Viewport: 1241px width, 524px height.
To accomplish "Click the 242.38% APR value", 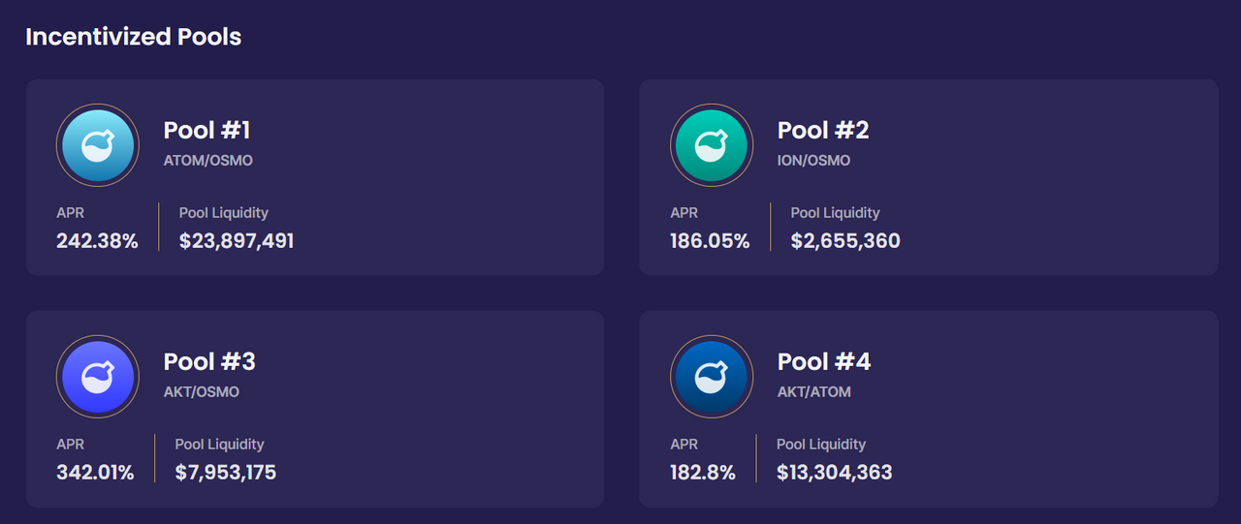I will (x=97, y=241).
